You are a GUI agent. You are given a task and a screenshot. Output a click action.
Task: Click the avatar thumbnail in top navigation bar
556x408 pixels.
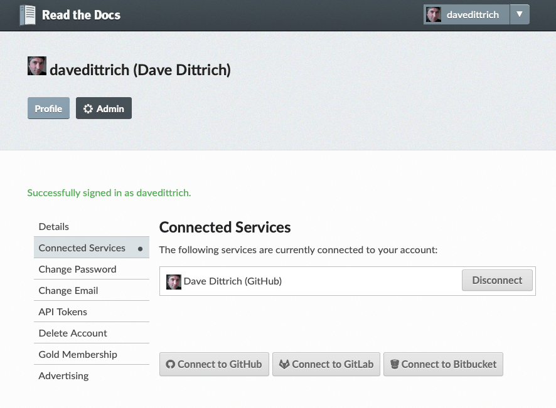tap(434, 14)
